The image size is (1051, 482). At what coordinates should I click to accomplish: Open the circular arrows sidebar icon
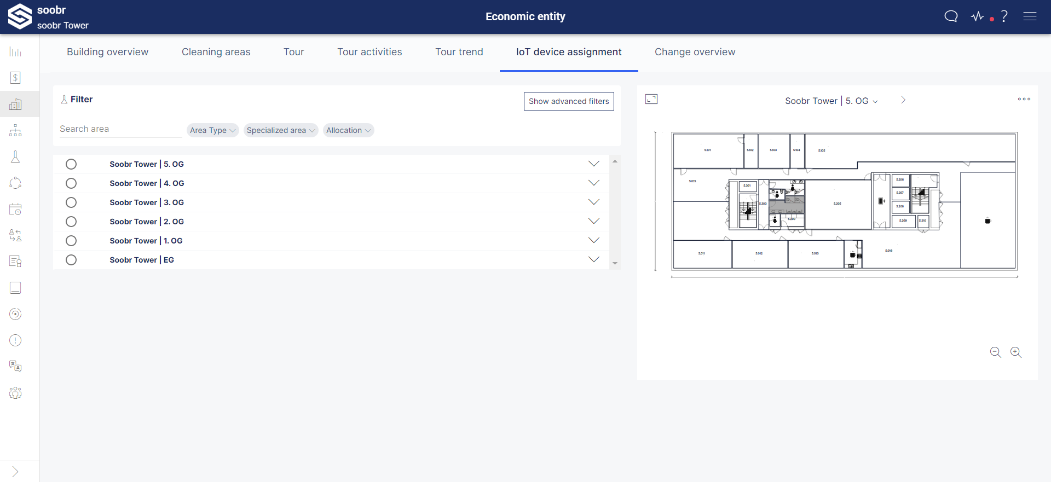(x=15, y=183)
